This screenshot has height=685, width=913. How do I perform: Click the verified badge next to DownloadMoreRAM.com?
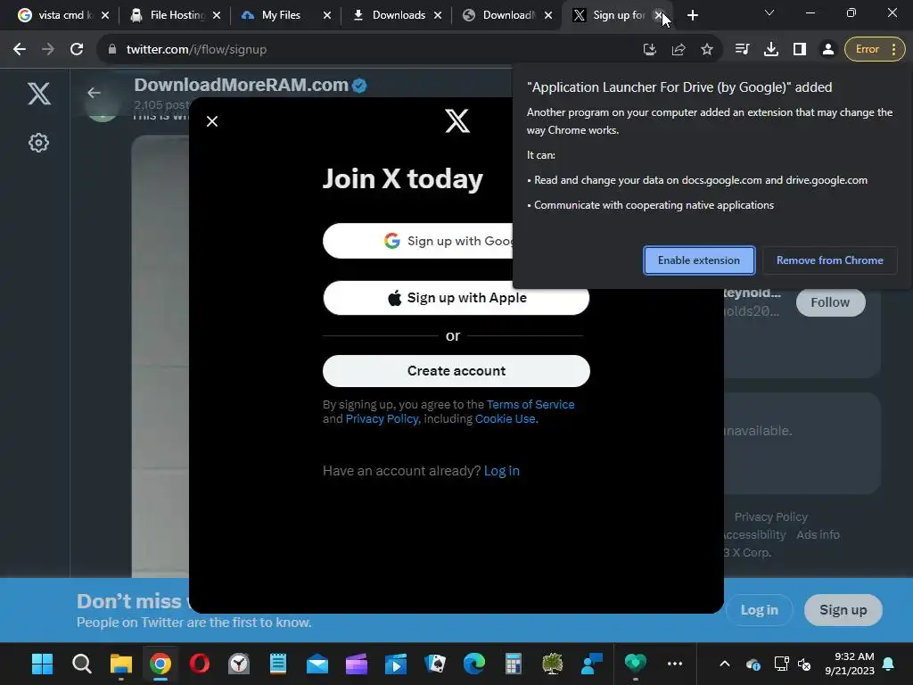[x=360, y=86]
